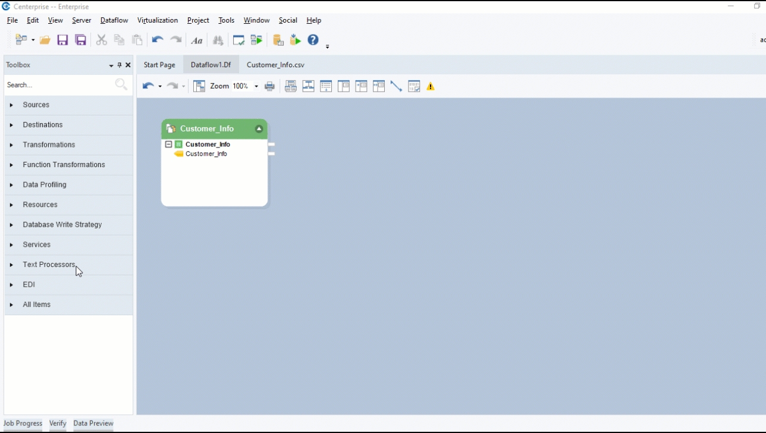Image resolution: width=766 pixels, height=433 pixels.
Task: Undo in the dataflow designer toolbar
Action: (x=148, y=86)
